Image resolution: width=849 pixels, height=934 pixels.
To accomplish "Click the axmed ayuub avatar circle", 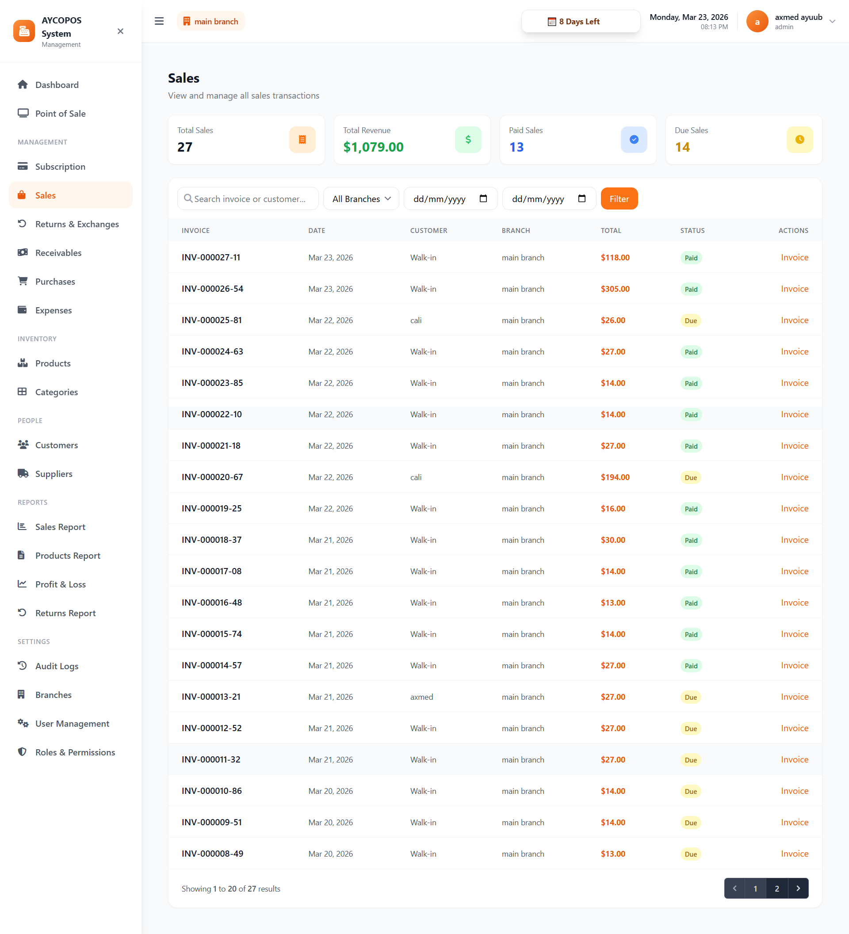I will coord(757,21).
